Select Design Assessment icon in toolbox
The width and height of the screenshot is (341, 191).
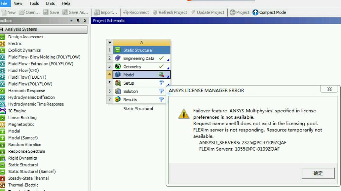3,37
